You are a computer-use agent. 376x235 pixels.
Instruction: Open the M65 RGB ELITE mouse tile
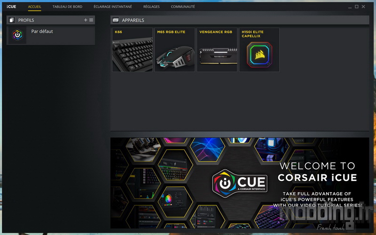click(174, 50)
